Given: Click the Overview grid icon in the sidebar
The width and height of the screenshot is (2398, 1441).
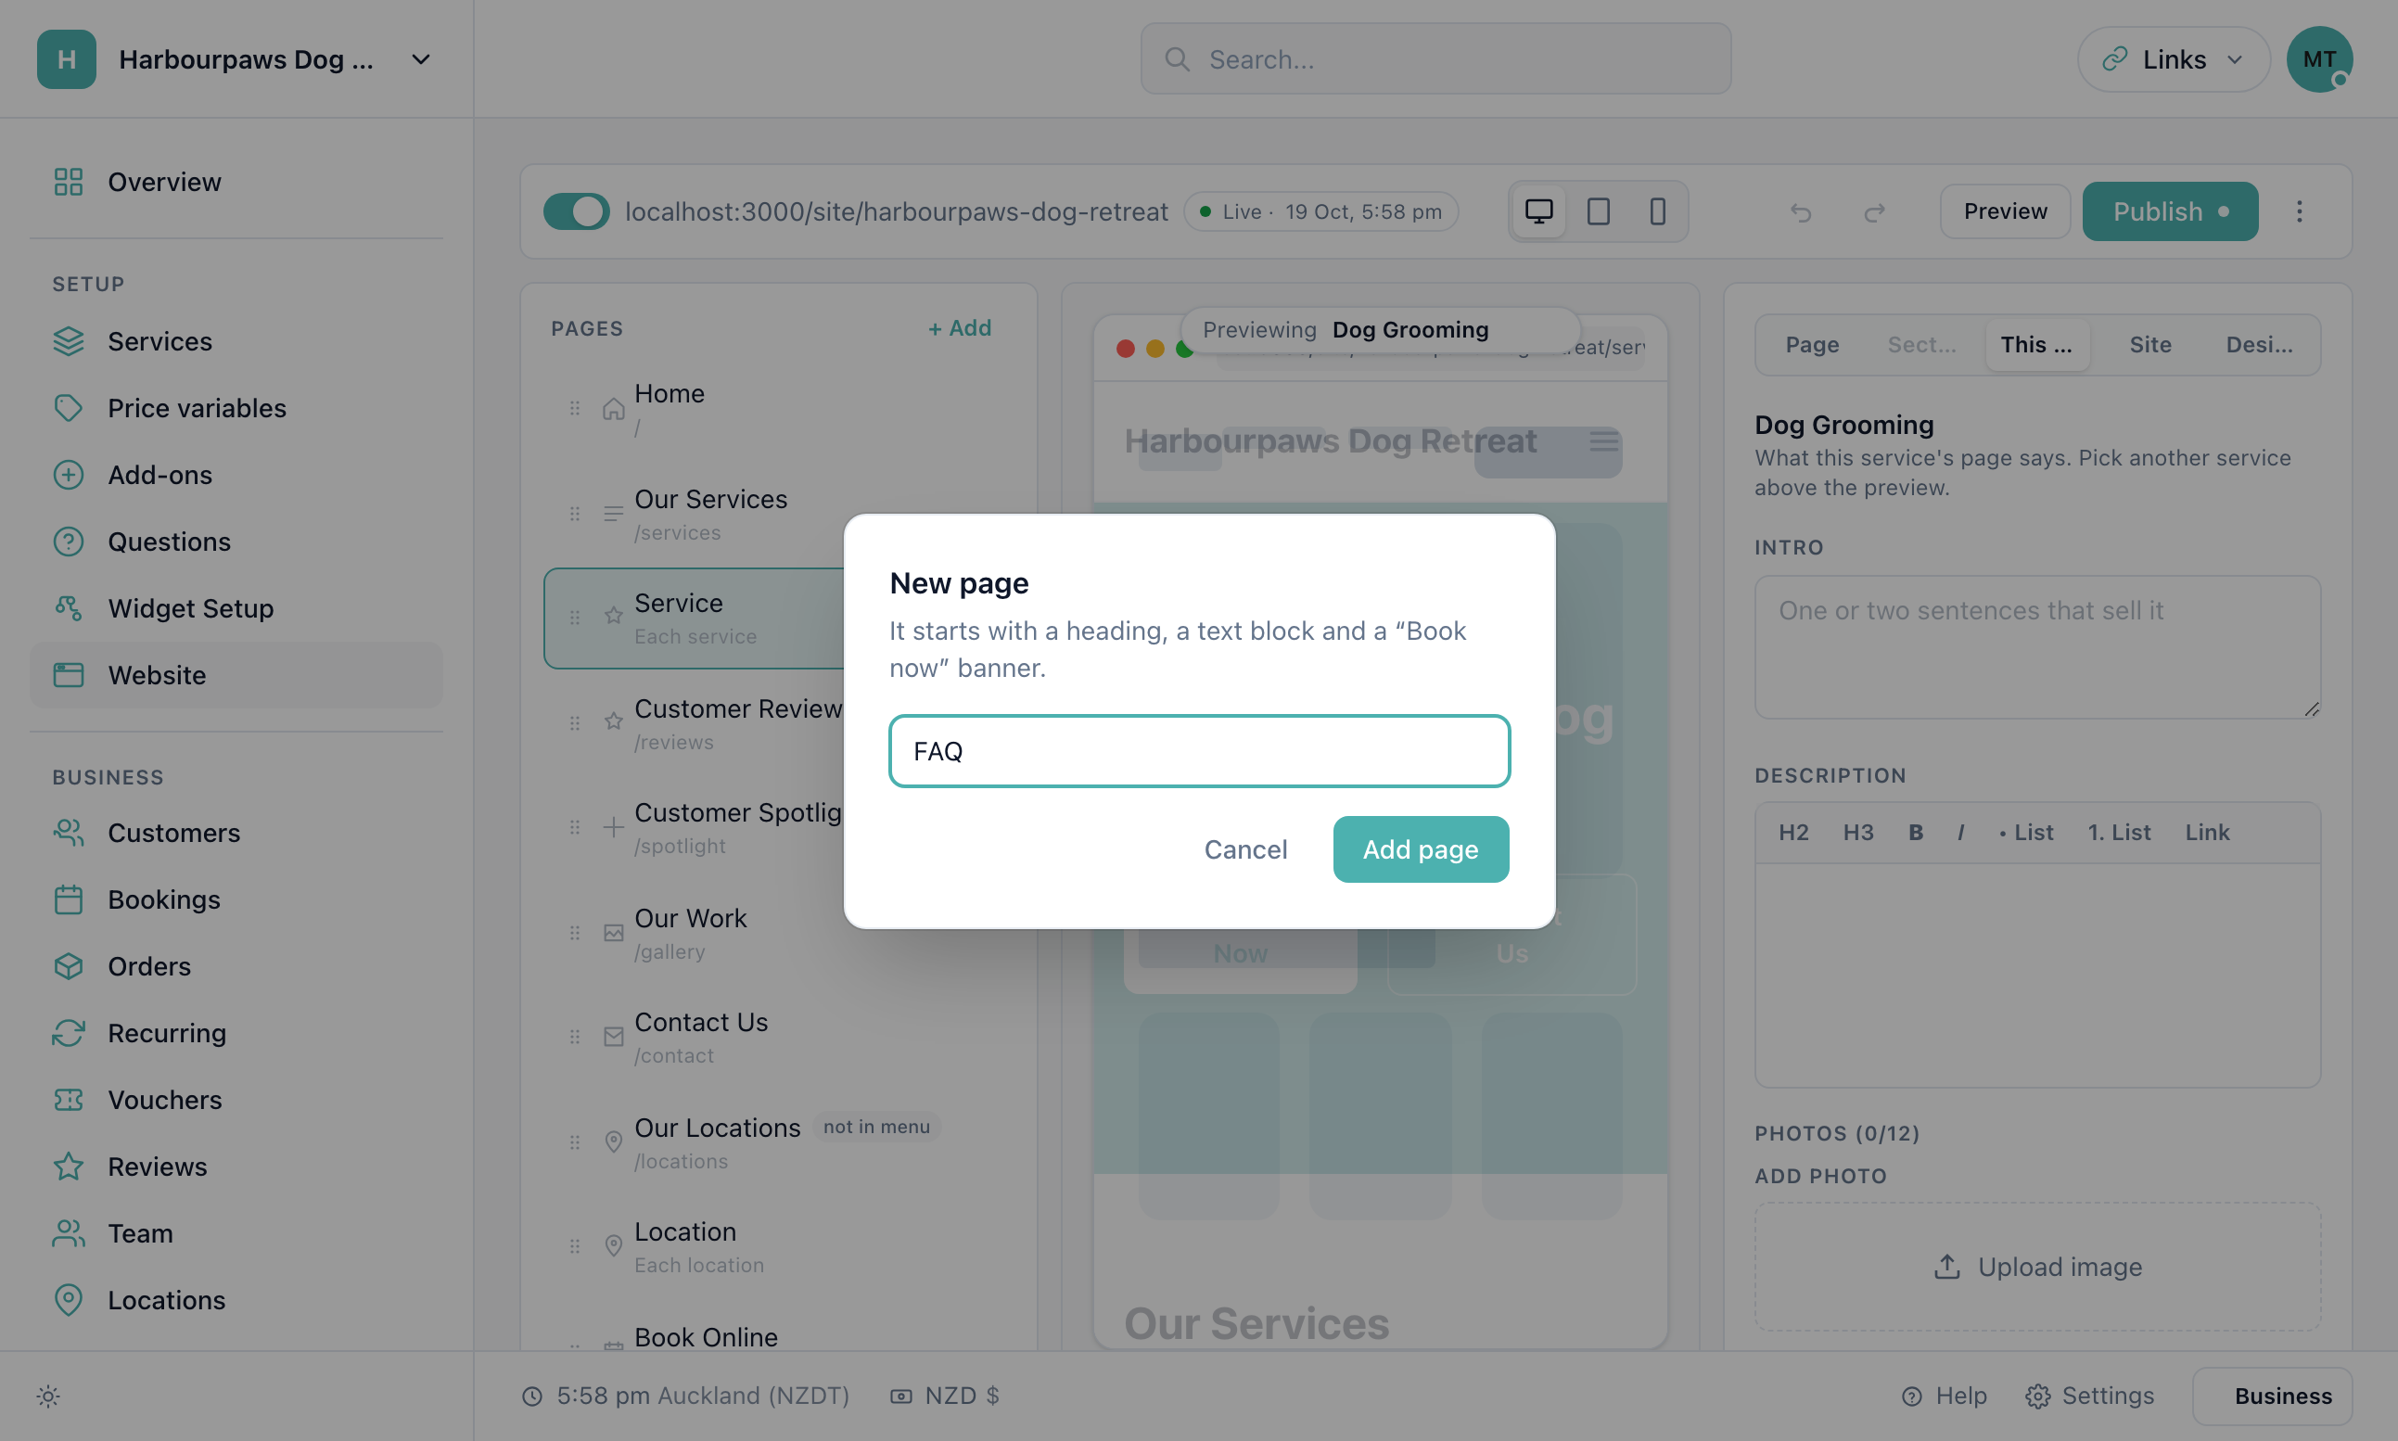Looking at the screenshot, I should (x=68, y=182).
